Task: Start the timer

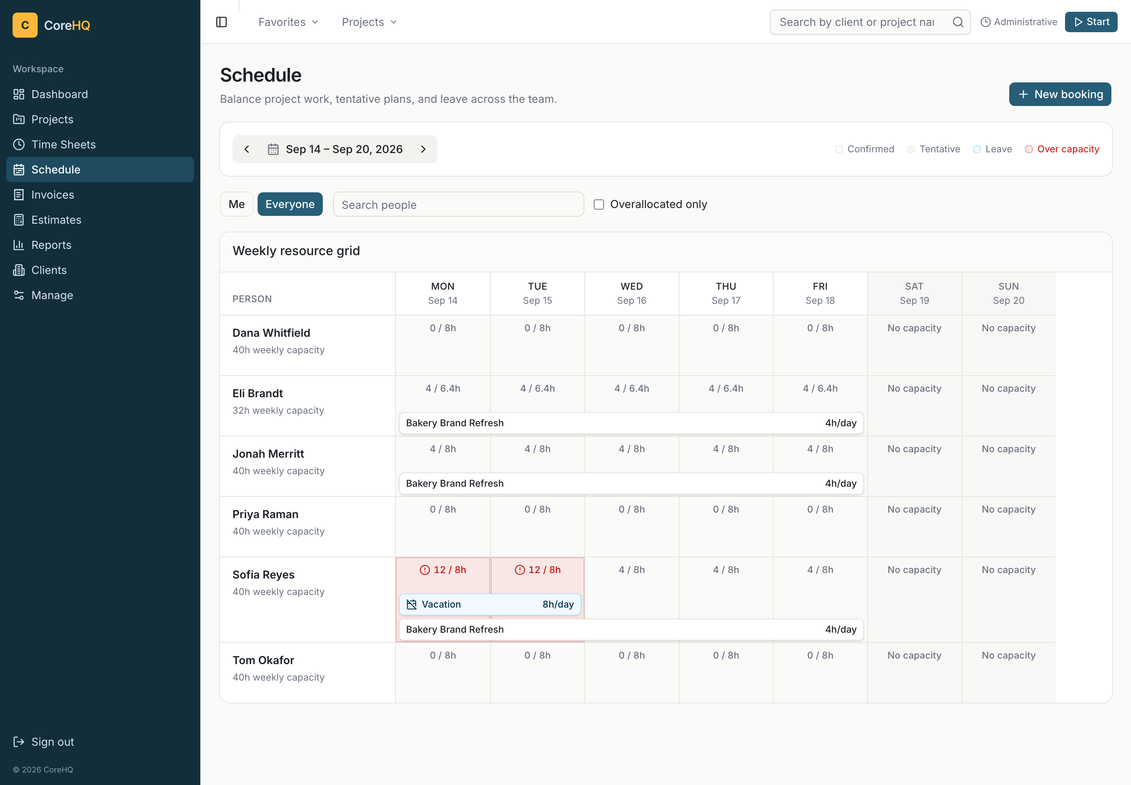Action: tap(1091, 22)
